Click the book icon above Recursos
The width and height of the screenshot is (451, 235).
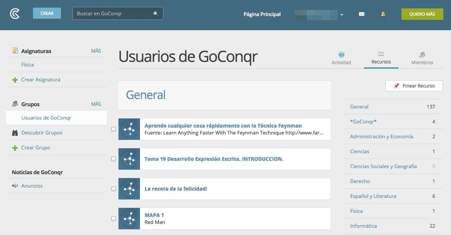[x=381, y=54]
